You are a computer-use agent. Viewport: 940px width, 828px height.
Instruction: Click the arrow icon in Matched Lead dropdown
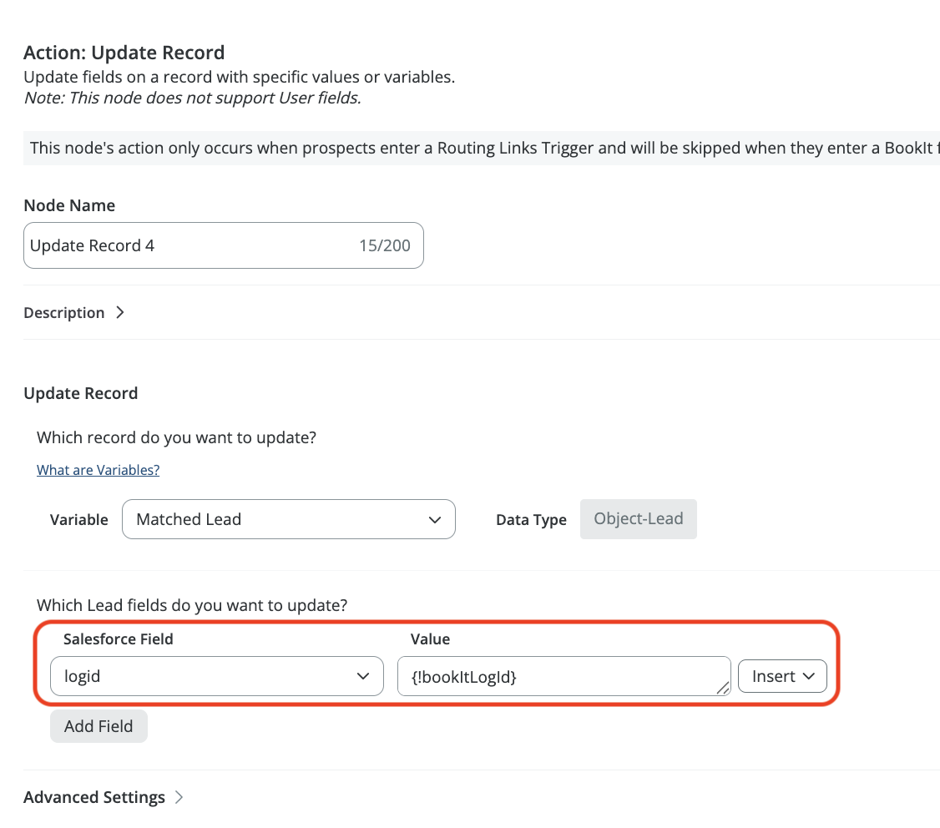point(434,519)
